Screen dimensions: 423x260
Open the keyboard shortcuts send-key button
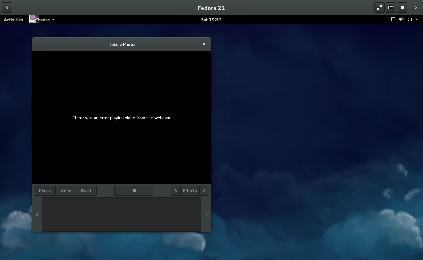(391, 8)
